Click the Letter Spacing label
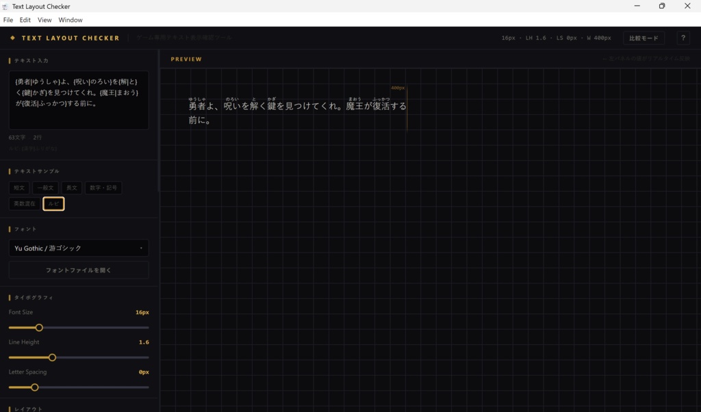The image size is (701, 412). click(x=27, y=372)
